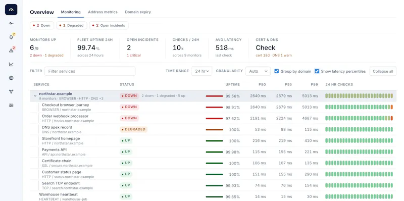Click the Fleet Uptime 99.74% stat

(95, 47)
